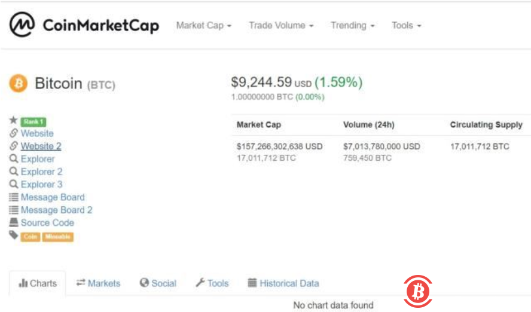This screenshot has height=312, width=531.
Task: Click the Explorer magnifying glass icon
Action: point(14,159)
